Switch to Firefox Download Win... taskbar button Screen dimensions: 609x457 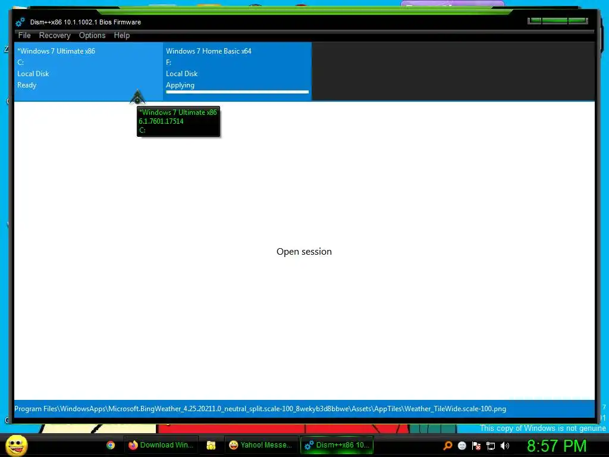point(161,445)
